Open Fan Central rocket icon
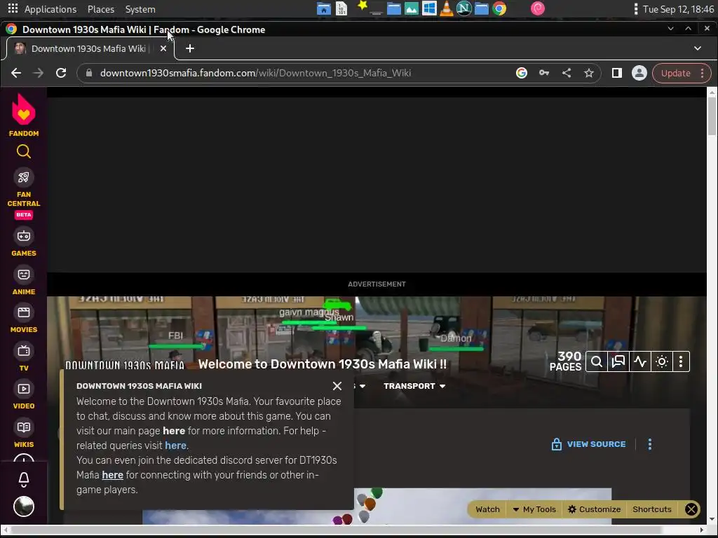Viewport: 718px width, 538px height. tap(24, 177)
